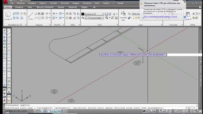Switch to the Inizio ribbon tab
This screenshot has width=203, height=114.
click(8, 7)
